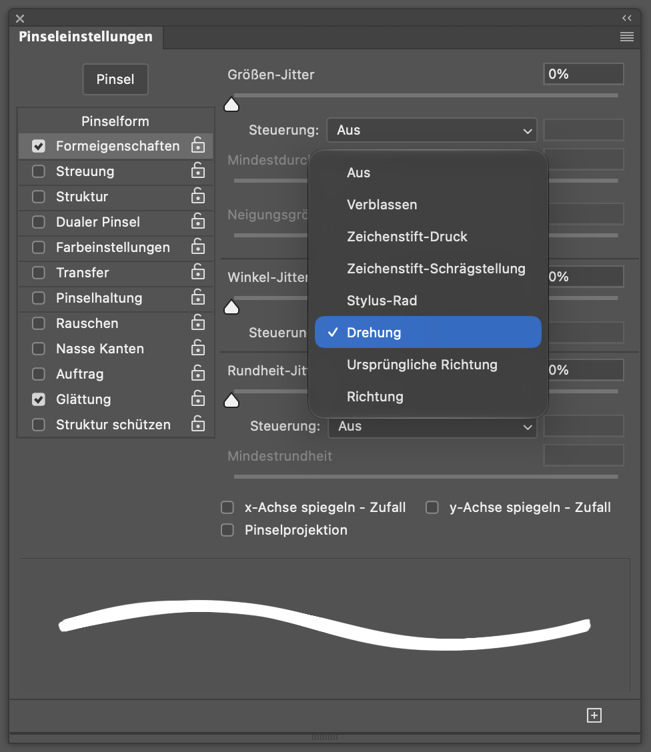651x752 pixels.
Task: Check y-Achse spiegeln - Zufall
Action: click(x=432, y=507)
